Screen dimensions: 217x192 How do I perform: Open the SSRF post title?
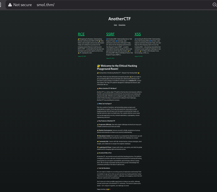click(x=110, y=34)
